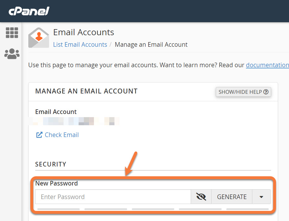Click the Email Accounts page title
The width and height of the screenshot is (289, 221).
[x=84, y=32]
